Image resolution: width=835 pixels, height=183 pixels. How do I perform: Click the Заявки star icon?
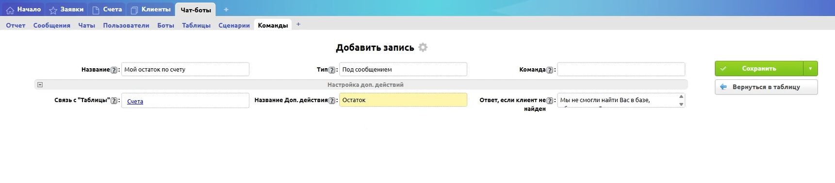click(x=53, y=10)
